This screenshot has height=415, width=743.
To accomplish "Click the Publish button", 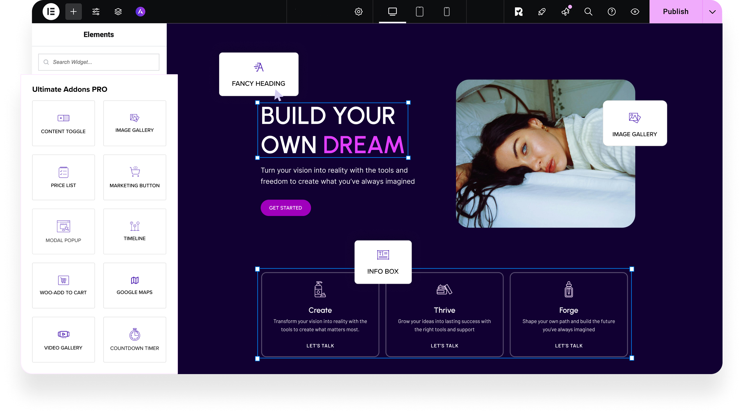I will (x=675, y=12).
